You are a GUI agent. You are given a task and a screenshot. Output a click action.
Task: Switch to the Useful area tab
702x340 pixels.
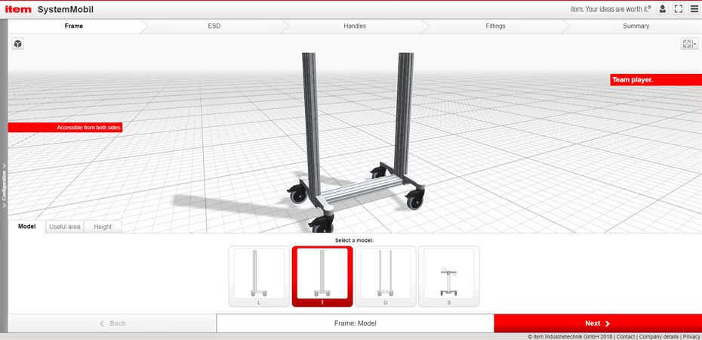(64, 227)
